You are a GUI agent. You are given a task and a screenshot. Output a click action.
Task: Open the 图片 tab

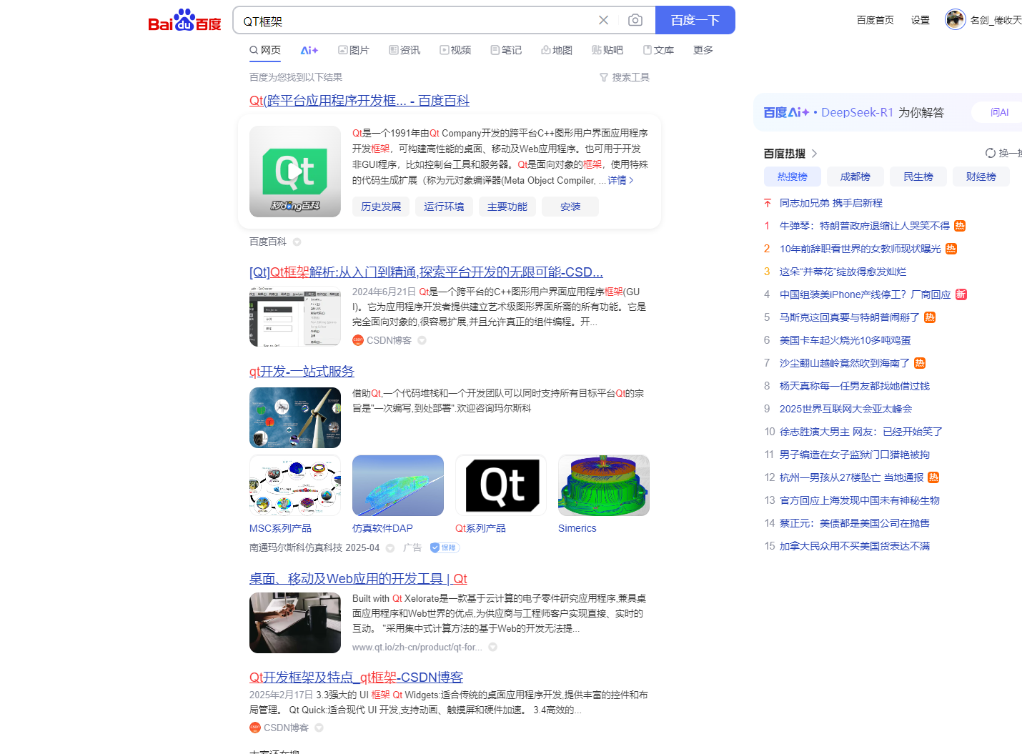click(354, 50)
